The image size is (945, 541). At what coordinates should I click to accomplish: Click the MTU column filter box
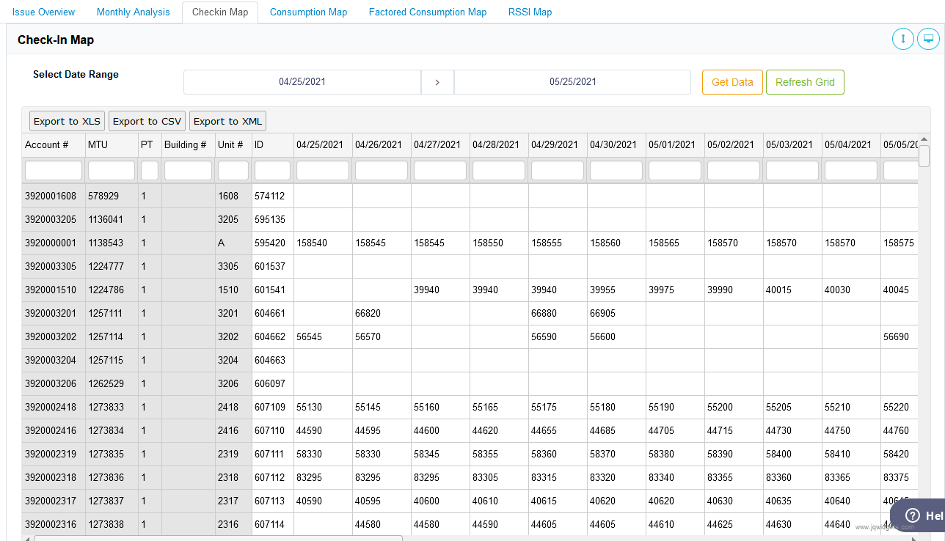click(111, 171)
